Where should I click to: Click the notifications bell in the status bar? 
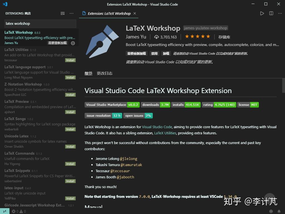[x=279, y=211]
